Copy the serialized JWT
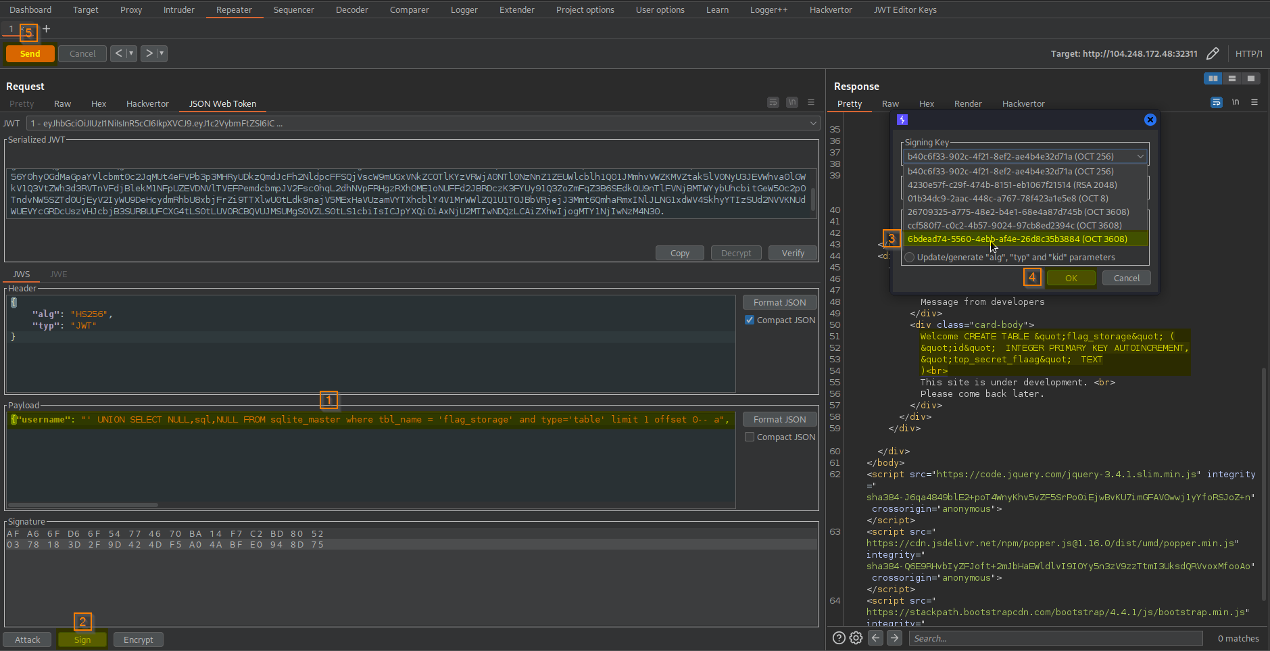Image resolution: width=1270 pixels, height=651 pixels. pos(680,253)
